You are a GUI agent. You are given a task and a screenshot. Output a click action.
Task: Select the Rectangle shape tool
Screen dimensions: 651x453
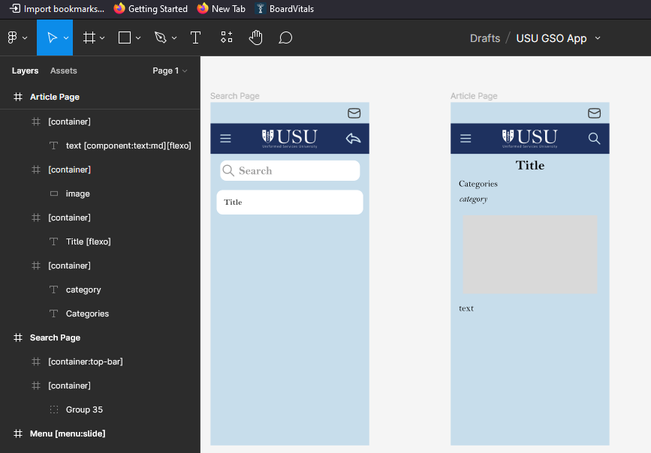coord(125,37)
